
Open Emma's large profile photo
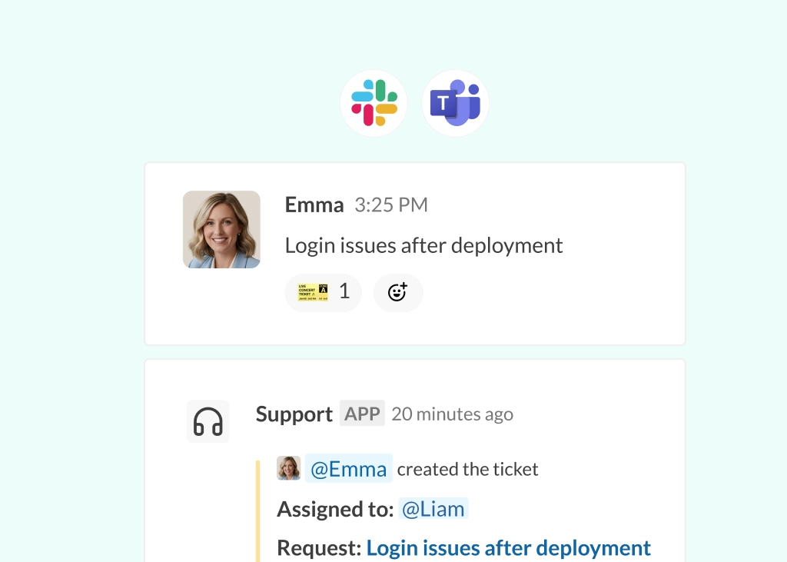(221, 229)
